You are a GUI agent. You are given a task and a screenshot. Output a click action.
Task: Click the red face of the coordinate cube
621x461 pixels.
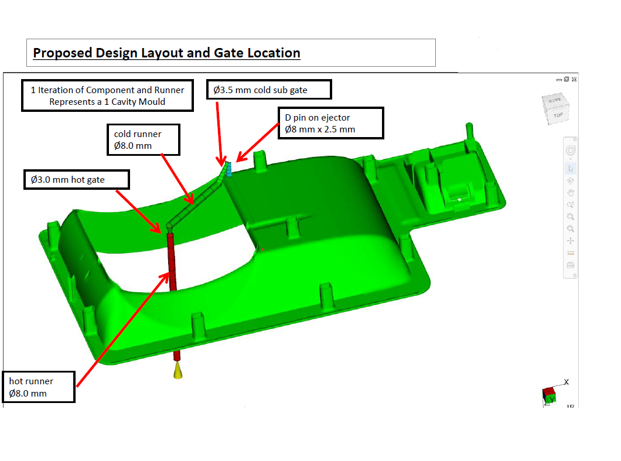click(550, 391)
